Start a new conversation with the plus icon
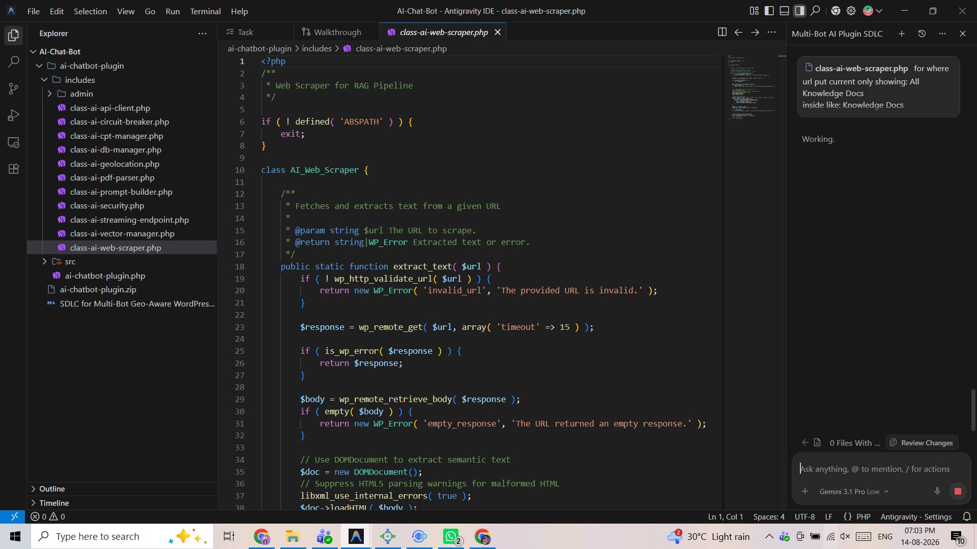 pyautogui.click(x=901, y=34)
